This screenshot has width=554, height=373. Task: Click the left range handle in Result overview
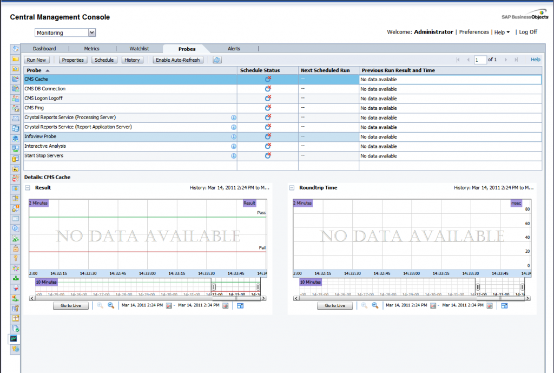[214, 287]
